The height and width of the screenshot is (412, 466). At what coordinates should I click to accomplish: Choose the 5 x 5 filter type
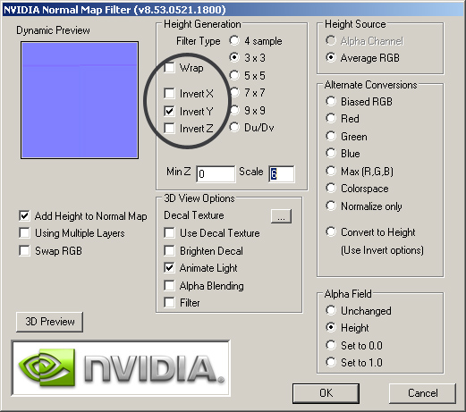click(x=234, y=75)
